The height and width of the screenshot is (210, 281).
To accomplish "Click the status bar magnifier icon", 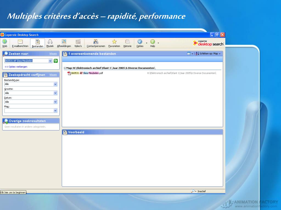I will pyautogui.click(x=193, y=191).
